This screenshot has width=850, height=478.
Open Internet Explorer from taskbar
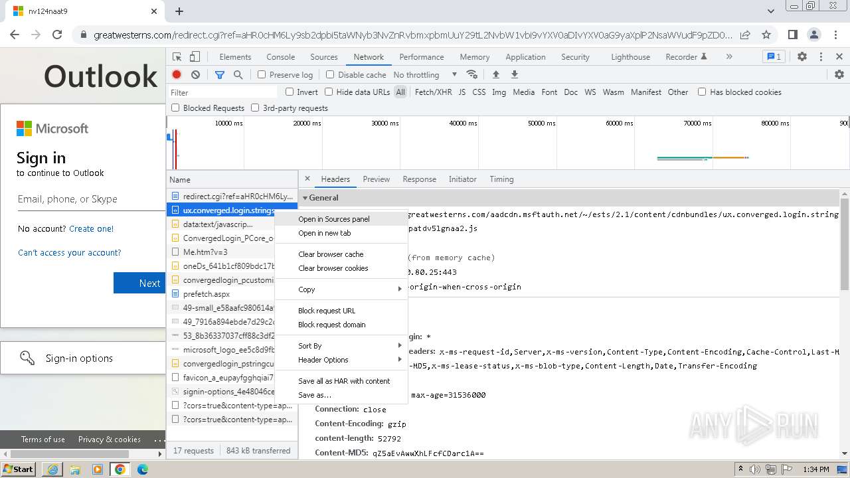click(52, 469)
